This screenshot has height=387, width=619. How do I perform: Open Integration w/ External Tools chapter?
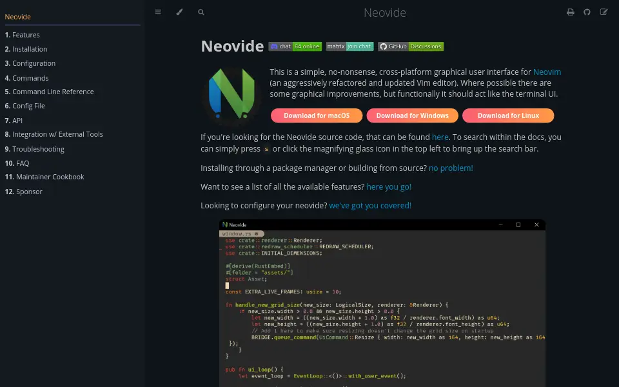54,134
